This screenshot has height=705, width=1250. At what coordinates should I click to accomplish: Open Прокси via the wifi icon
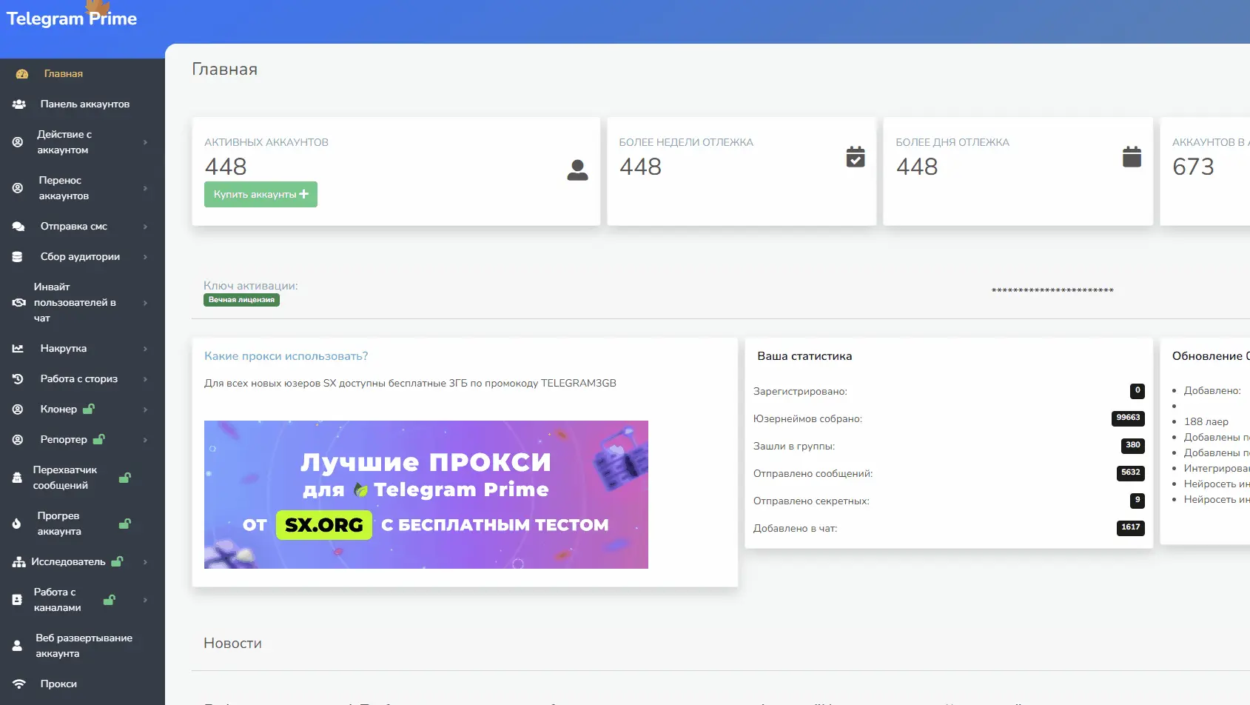[17, 684]
